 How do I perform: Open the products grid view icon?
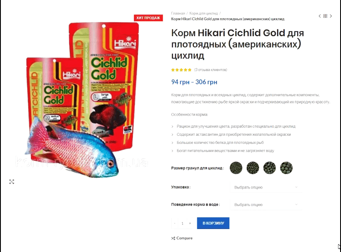tap(325, 16)
